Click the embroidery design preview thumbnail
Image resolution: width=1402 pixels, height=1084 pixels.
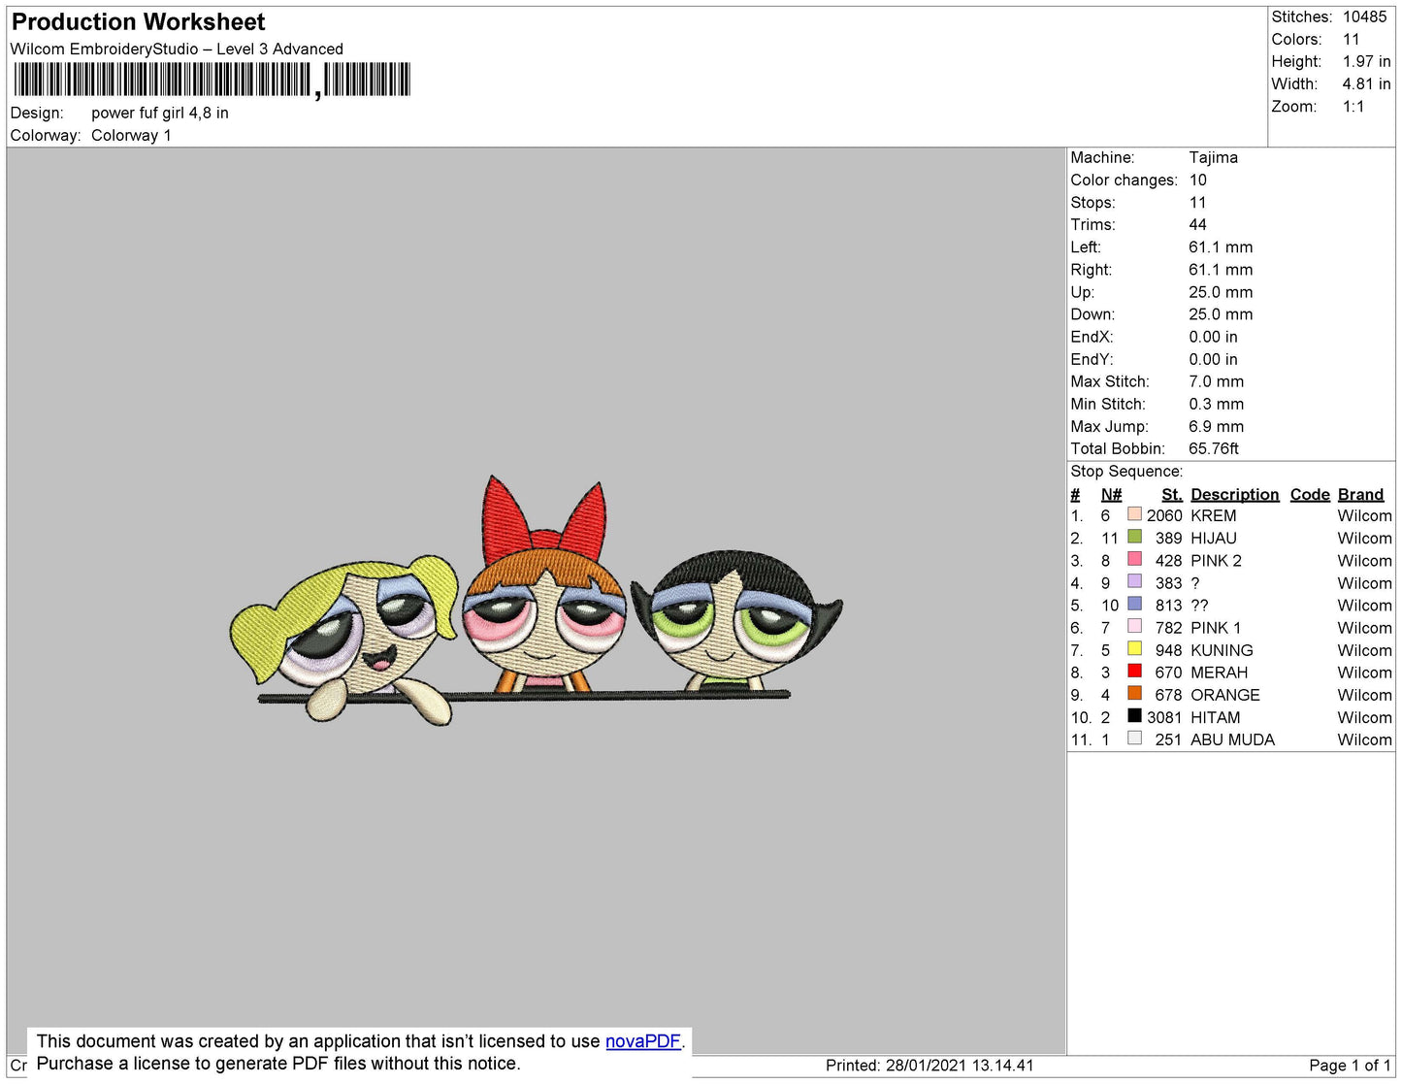536,601
